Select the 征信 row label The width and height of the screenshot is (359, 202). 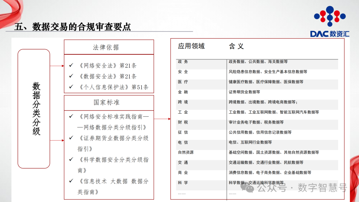(x=183, y=132)
